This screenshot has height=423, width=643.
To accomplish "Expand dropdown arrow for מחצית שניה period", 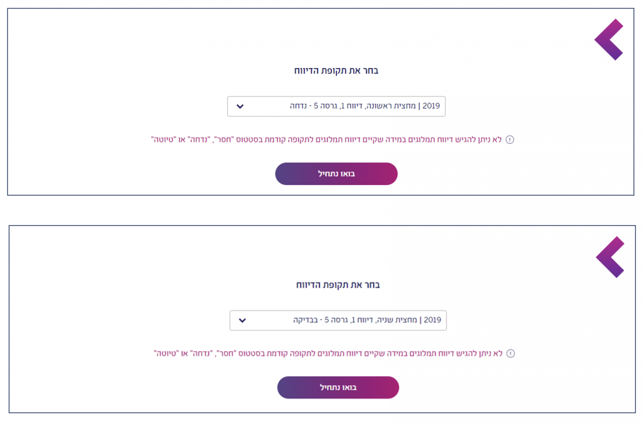I will click(242, 321).
